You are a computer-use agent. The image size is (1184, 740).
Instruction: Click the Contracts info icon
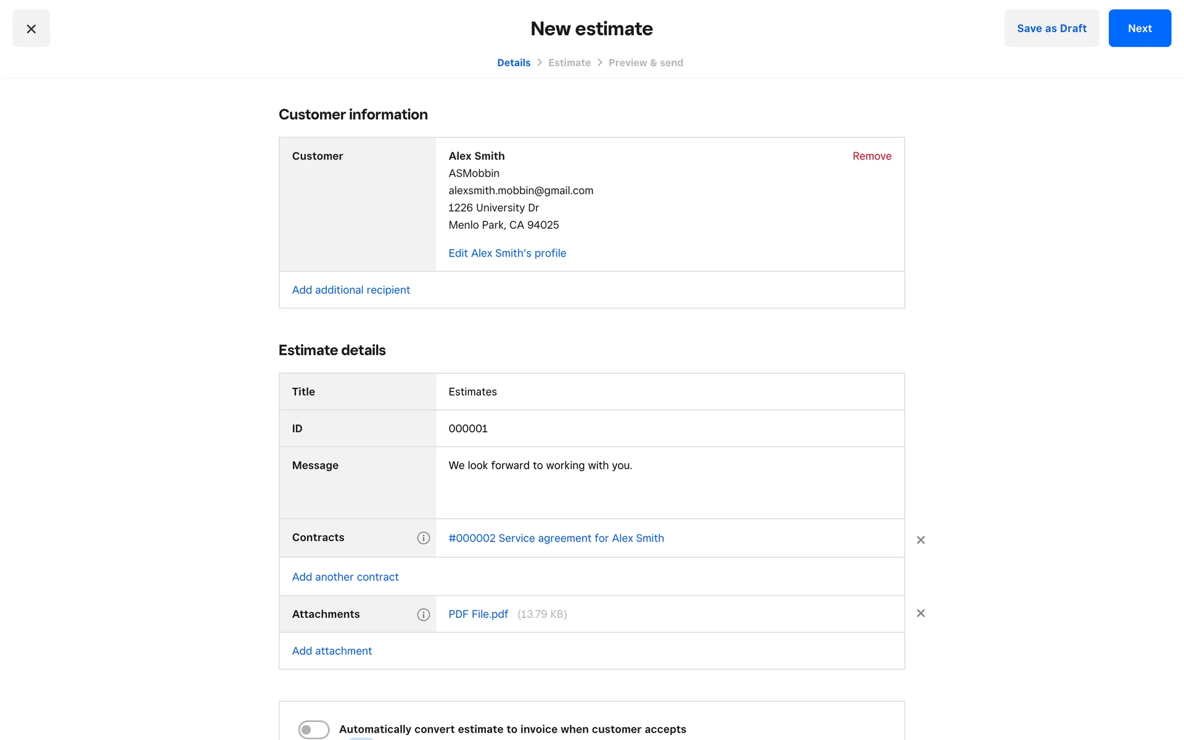[423, 538]
